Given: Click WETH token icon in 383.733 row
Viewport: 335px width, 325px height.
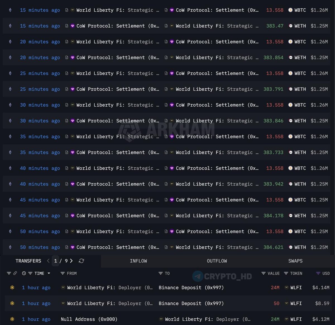Looking at the screenshot, I should [290, 153].
